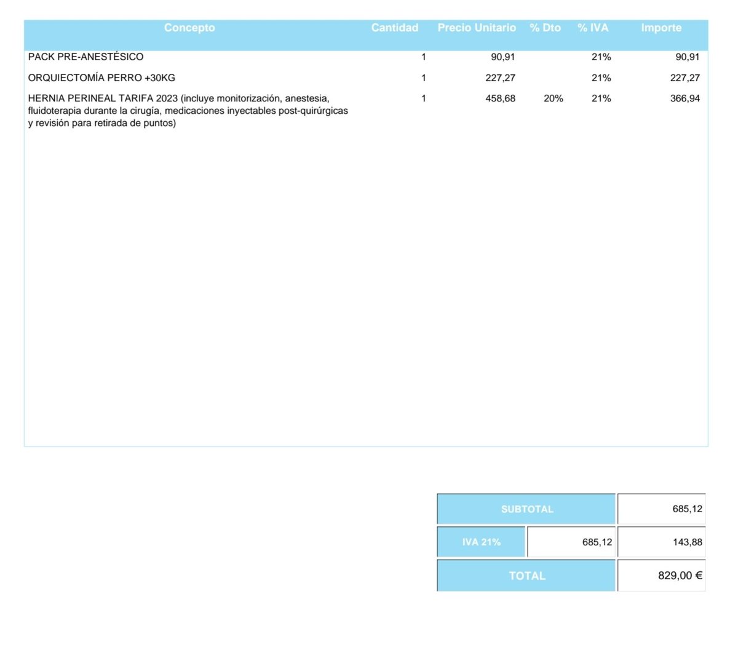Click unit price 458,68 of HERNIA PERINEAL

click(501, 98)
